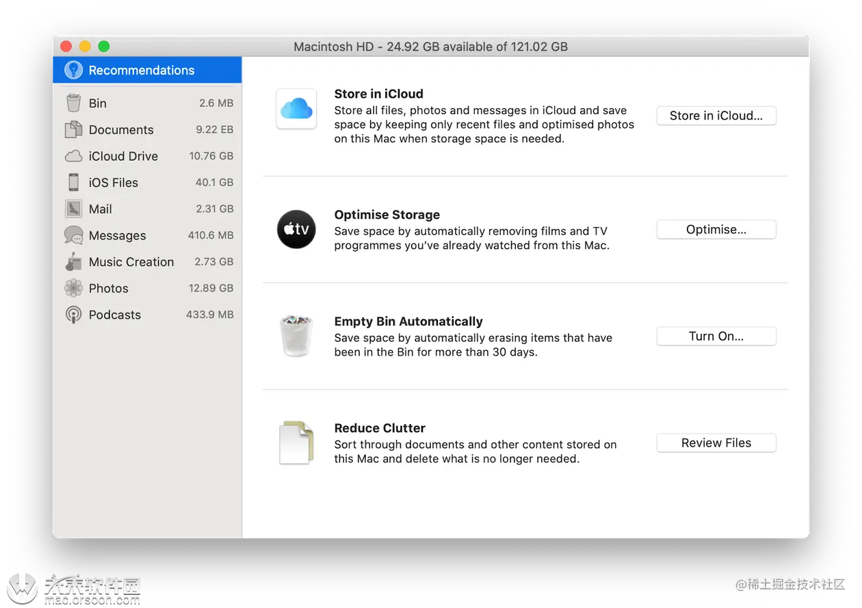The height and width of the screenshot is (608, 862).
Task: Select Bin in the sidebar
Action: pos(147,103)
